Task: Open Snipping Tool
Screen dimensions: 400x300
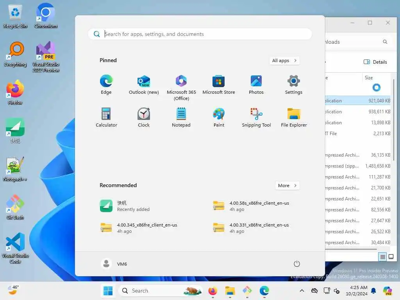Action: (x=256, y=117)
